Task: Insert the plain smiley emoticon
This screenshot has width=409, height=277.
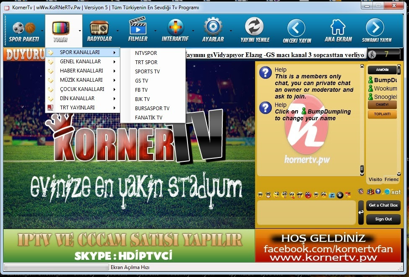Action: (x=260, y=195)
